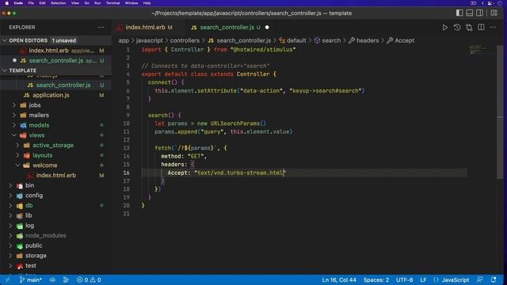This screenshot has height=285, width=507.
Task: Open changes compare icon in editor toolbar
Action: tap(469, 28)
